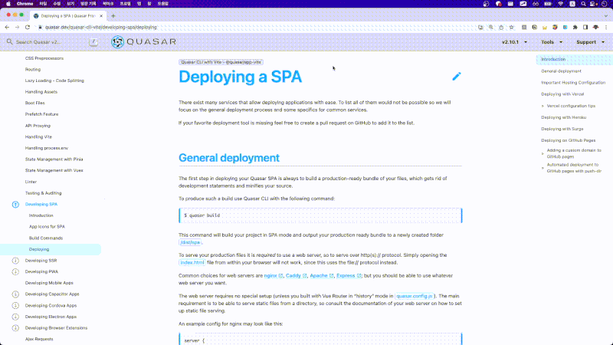Click the Chrome menu in macOS menu bar
This screenshot has height=345, width=613.
(x=25, y=4)
